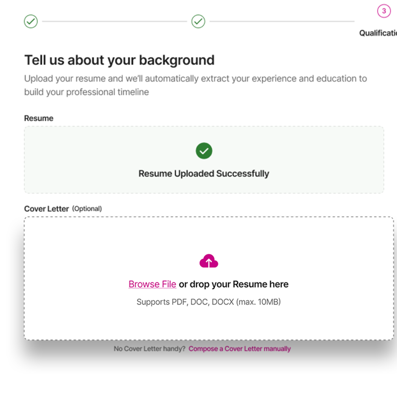Choose Compose a Cover Letter manually

[239, 349]
